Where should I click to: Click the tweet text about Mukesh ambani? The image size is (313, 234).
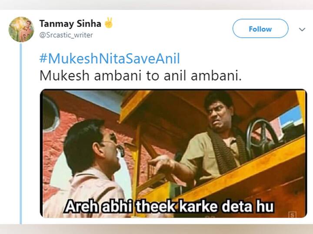coord(140,75)
